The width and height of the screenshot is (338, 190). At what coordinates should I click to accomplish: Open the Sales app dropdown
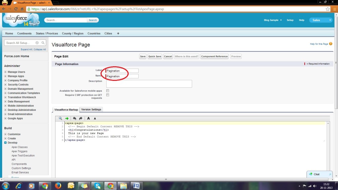click(x=321, y=20)
